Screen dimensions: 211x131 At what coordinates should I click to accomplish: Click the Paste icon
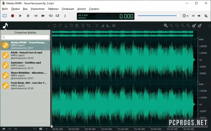coord(77,26)
